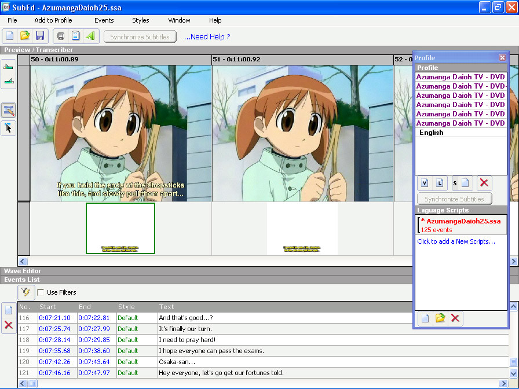Click the filter lightning icon in Events List
This screenshot has width=519, height=389.
click(x=26, y=292)
